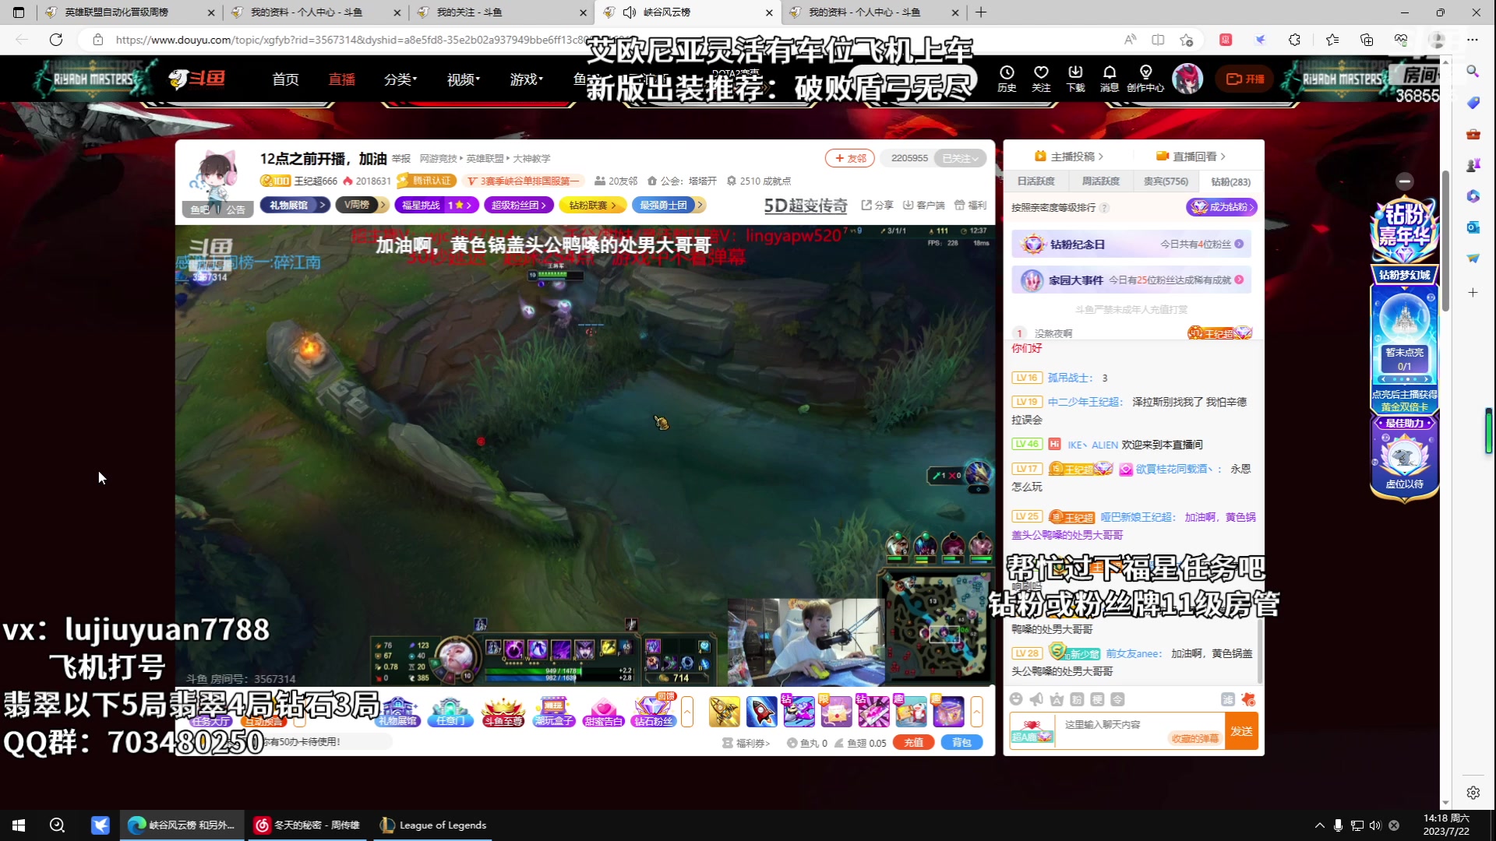Switch to 日活跃度 tab
The image size is (1496, 841).
tap(1036, 181)
